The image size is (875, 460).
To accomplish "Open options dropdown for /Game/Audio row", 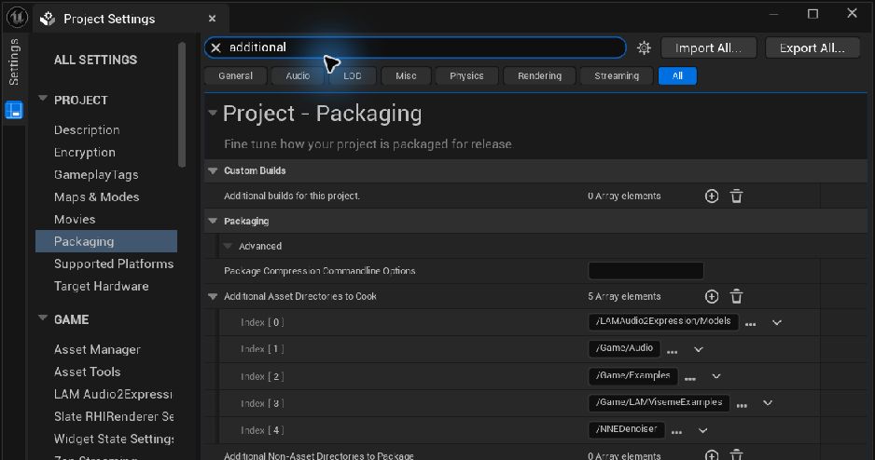I will (x=699, y=350).
